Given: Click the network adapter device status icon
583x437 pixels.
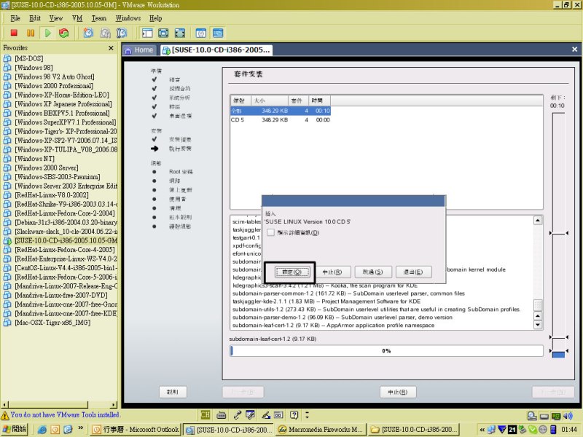Looking at the screenshot, I should (556, 416).
